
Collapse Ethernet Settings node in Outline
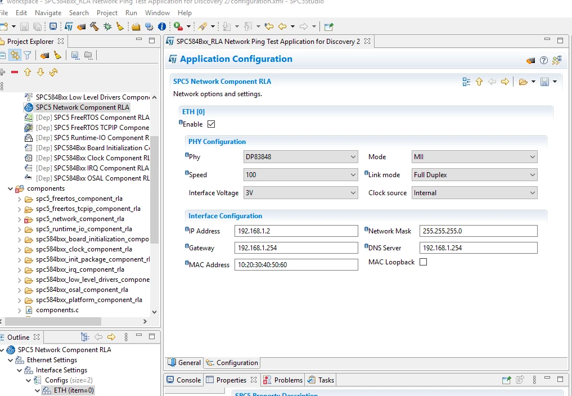[x=11, y=360]
